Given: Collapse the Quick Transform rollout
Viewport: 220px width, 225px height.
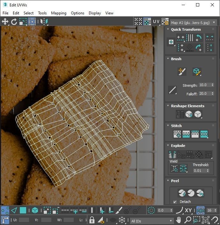Looking at the screenshot, I should pos(168,29).
